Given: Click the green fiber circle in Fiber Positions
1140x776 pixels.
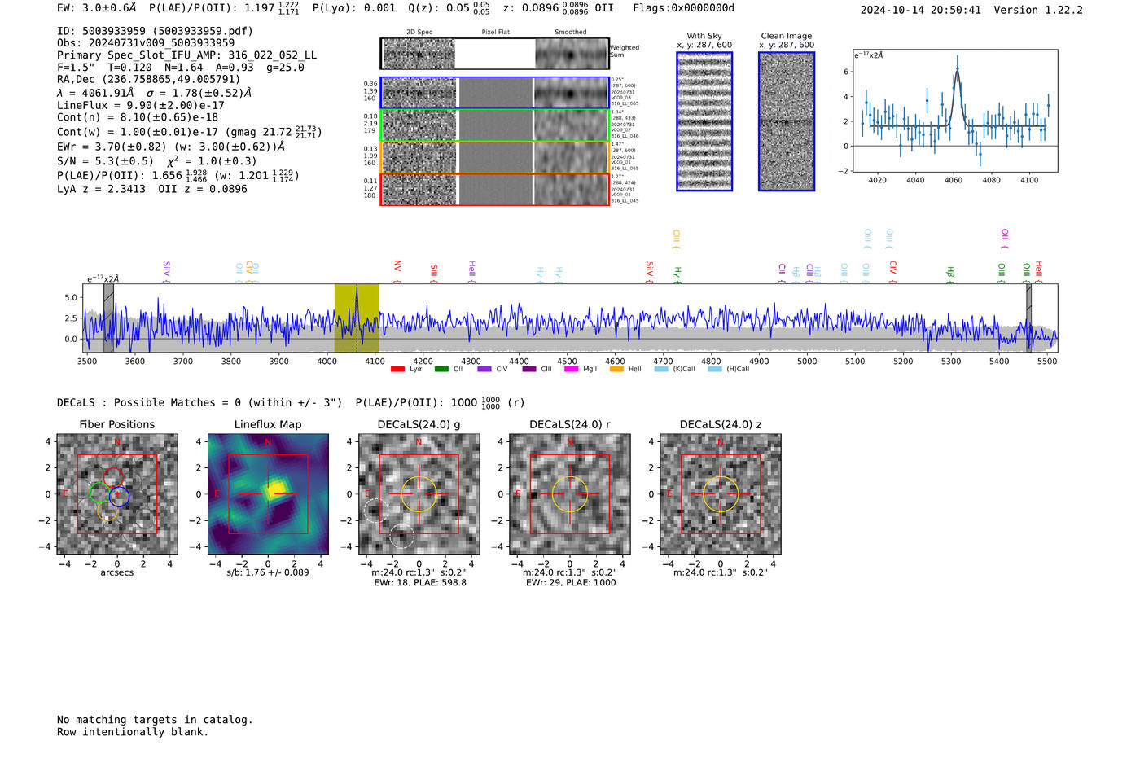Looking at the screenshot, I should (x=99, y=493).
